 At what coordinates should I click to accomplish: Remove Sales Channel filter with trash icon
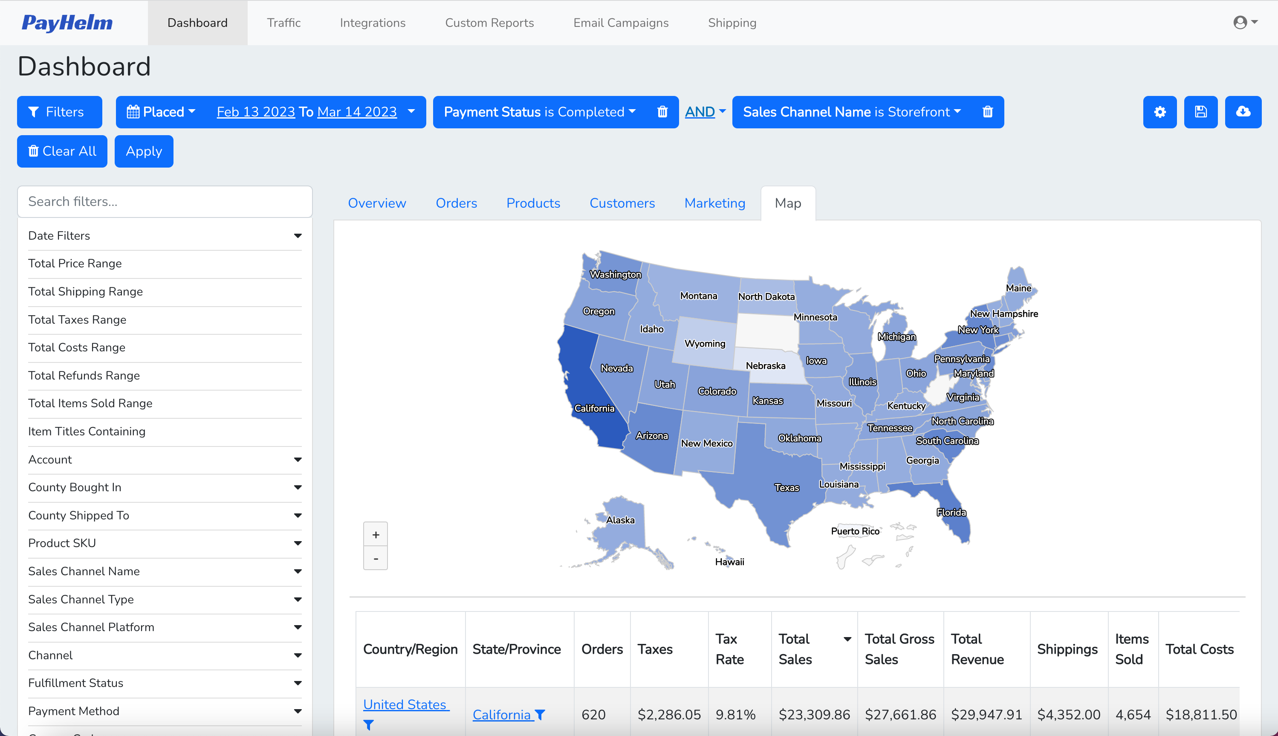point(988,112)
